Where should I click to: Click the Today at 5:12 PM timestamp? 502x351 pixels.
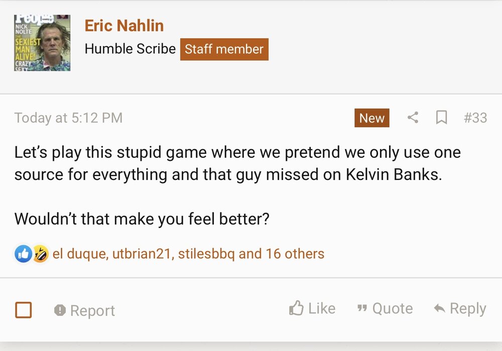point(68,118)
